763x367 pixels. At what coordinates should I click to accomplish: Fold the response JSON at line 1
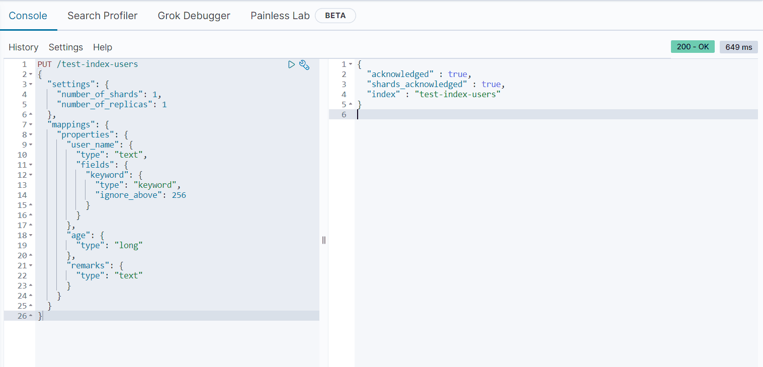point(351,64)
